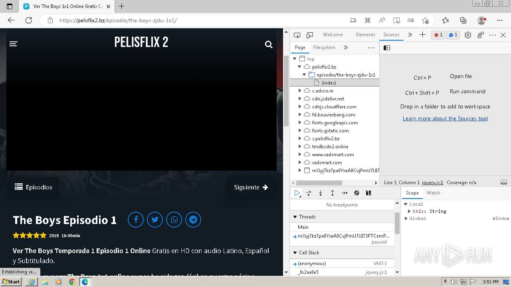Click the PELISFLIX 2 logo

pos(141,42)
